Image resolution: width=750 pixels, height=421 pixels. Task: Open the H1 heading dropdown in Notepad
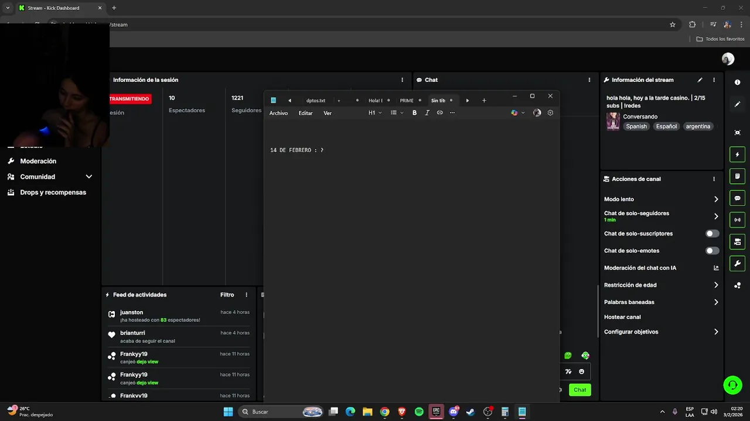[375, 113]
